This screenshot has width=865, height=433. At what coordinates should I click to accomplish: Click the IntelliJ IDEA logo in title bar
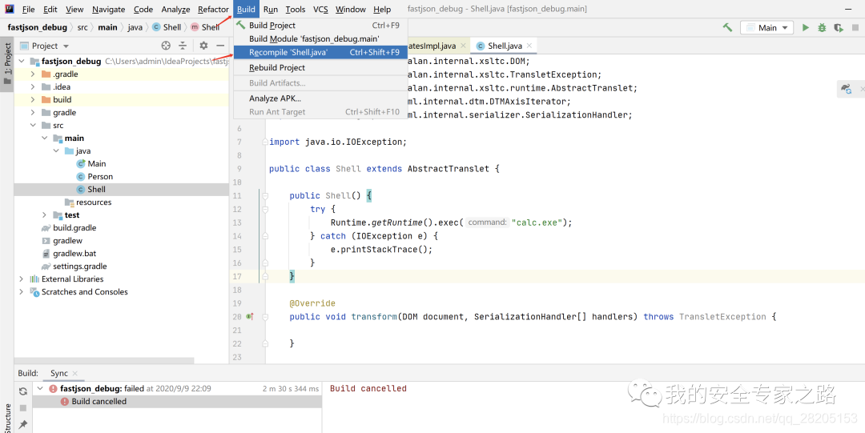10,10
